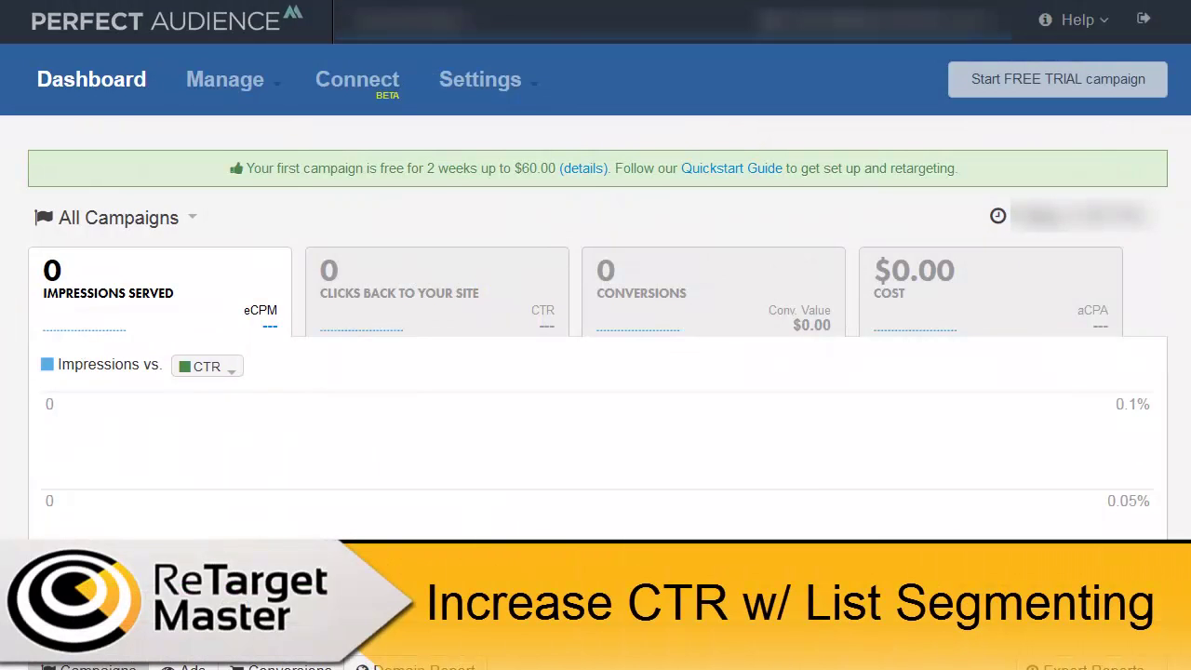Select the Conversions stat card
The width and height of the screenshot is (1191, 670).
click(714, 291)
